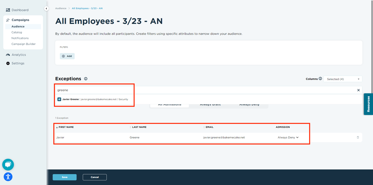Image resolution: width=373 pixels, height=185 pixels.
Task: Open Catalog in Campaigns submenu
Action: 17,32
